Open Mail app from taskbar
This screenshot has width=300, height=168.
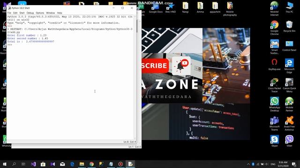(x=62, y=164)
